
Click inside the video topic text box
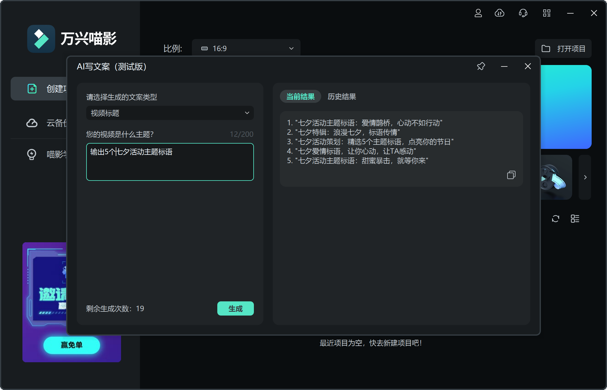(170, 165)
